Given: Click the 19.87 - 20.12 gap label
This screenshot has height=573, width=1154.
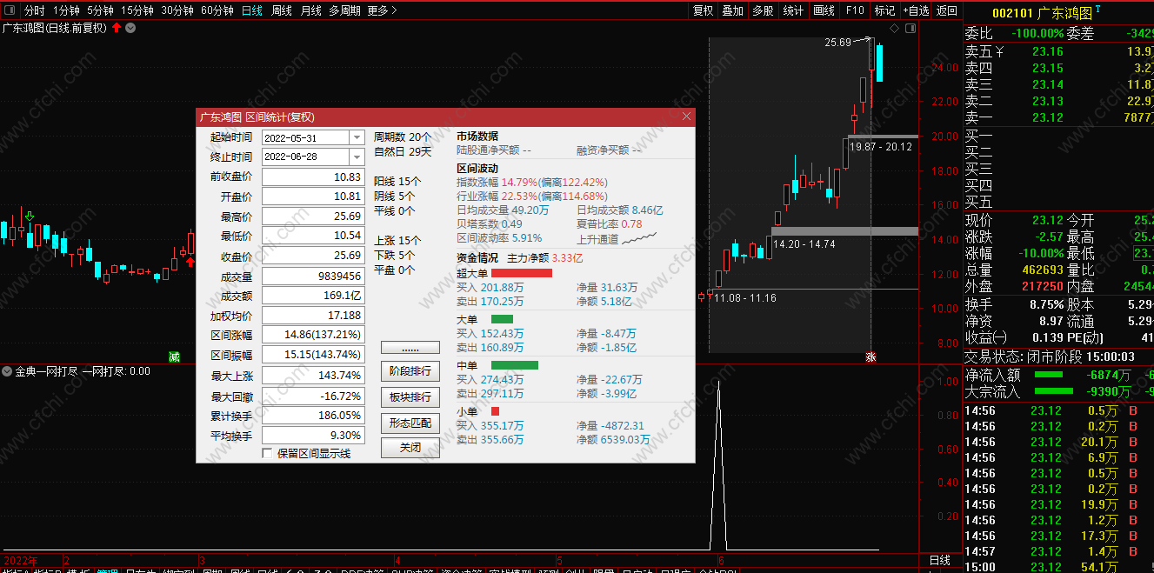Looking at the screenshot, I should [881, 147].
